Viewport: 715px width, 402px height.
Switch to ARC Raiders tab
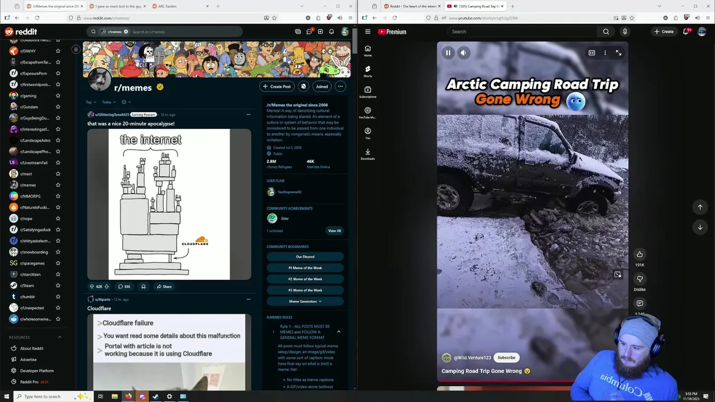click(x=180, y=6)
